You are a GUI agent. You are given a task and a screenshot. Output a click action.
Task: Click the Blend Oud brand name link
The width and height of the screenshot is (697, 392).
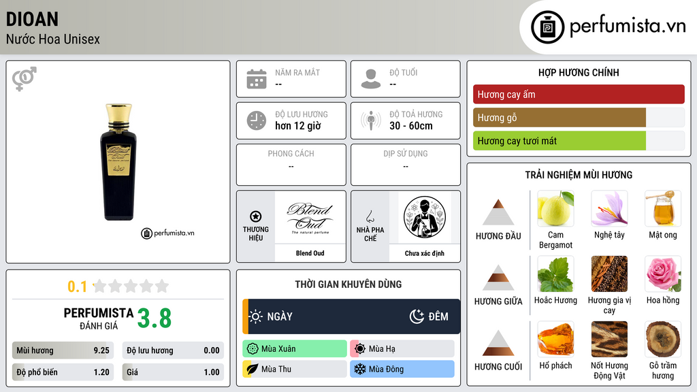tap(310, 253)
